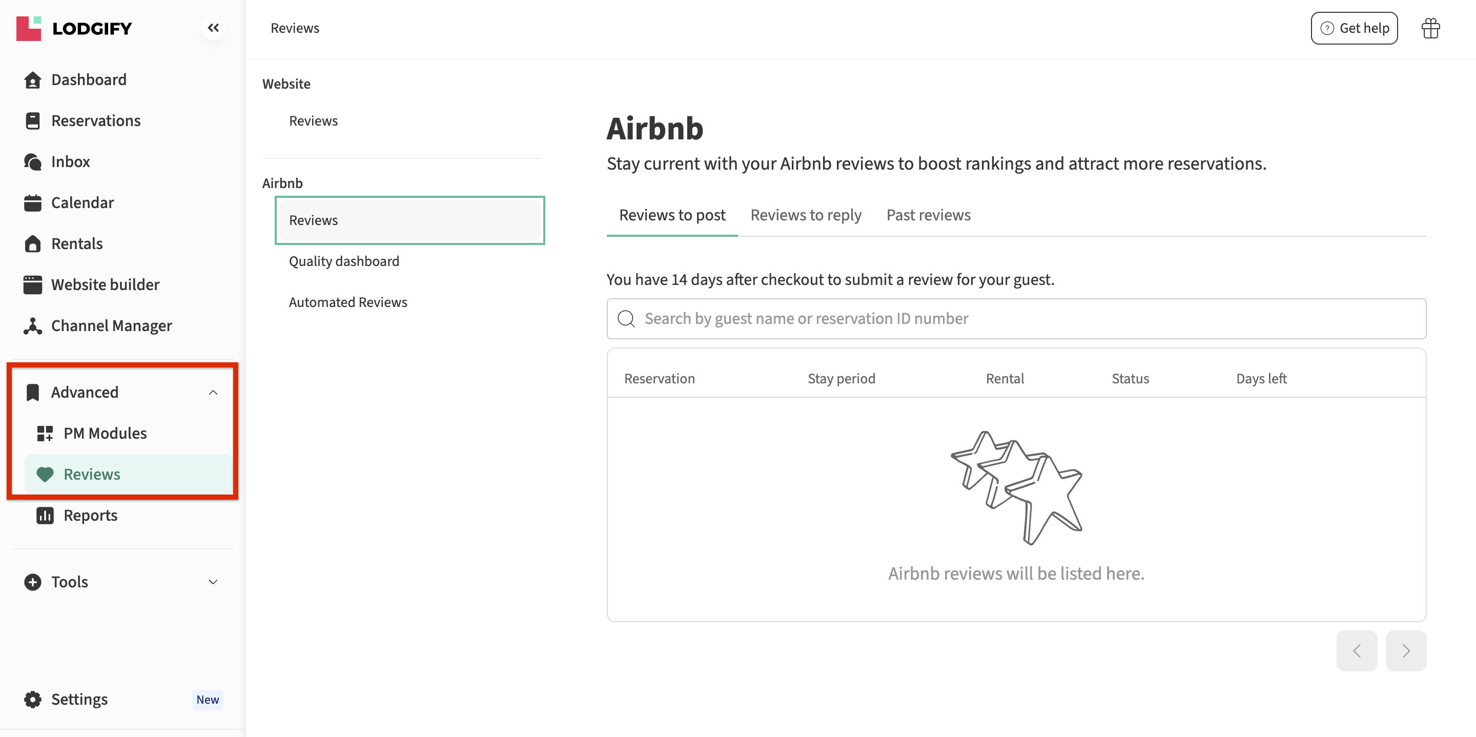Switch to the Reviews to reply tab
The height and width of the screenshot is (737, 1476).
[806, 215]
